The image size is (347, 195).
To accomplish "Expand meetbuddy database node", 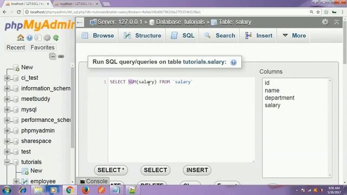I will click(7, 99).
